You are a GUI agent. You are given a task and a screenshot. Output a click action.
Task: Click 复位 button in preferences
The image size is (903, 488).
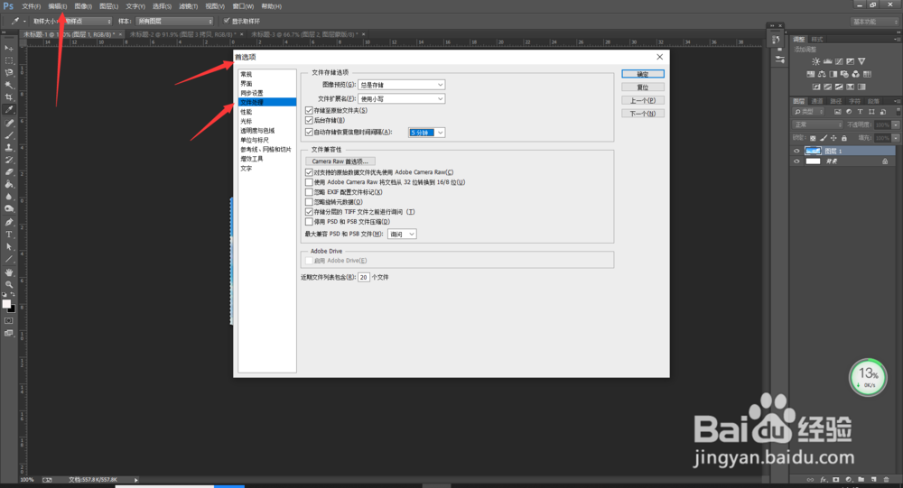pos(643,87)
